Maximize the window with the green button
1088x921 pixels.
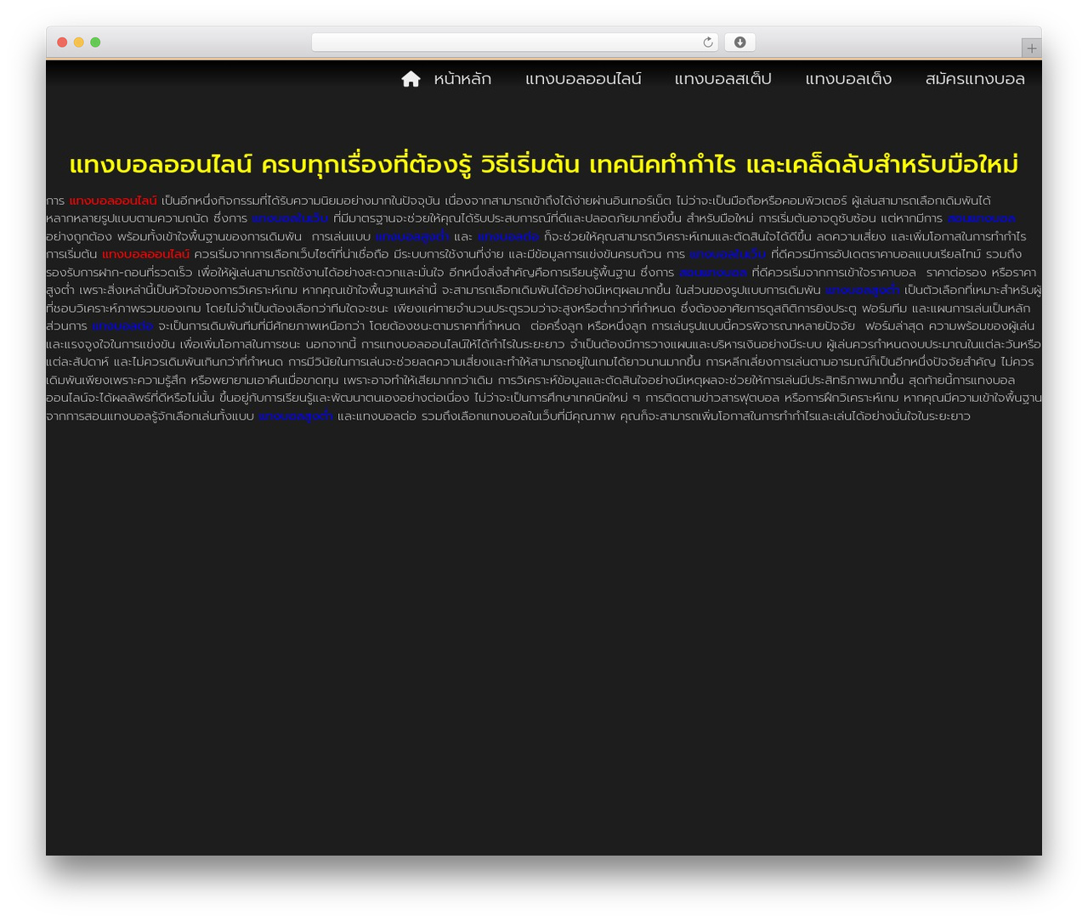pyautogui.click(x=95, y=42)
